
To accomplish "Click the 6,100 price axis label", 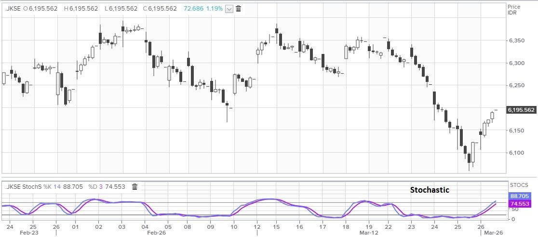I will pos(516,153).
